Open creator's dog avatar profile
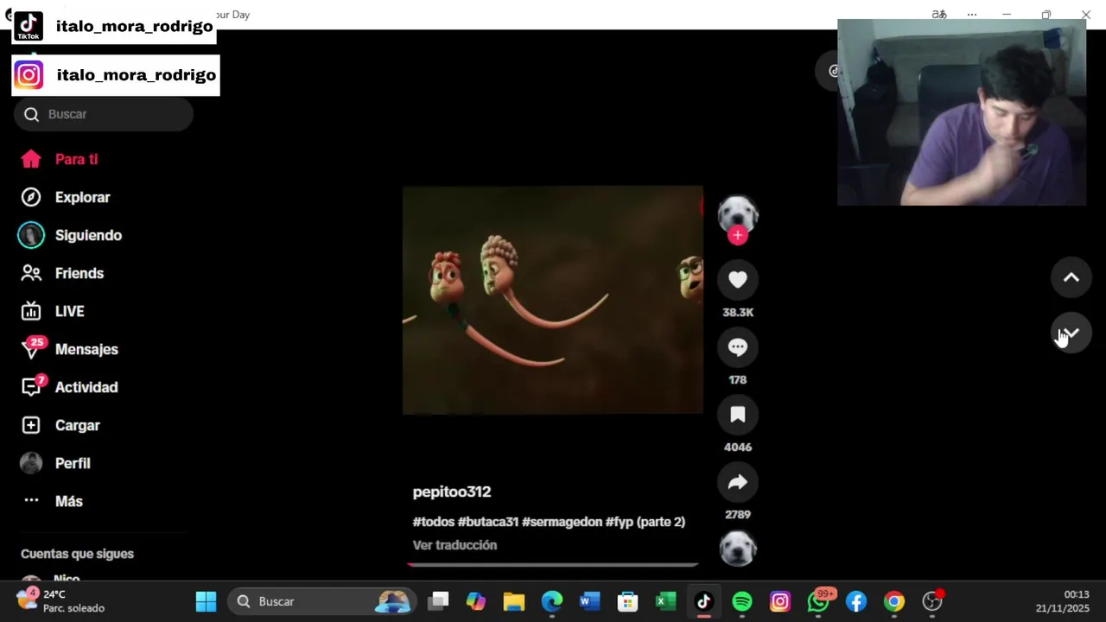 pos(738,213)
